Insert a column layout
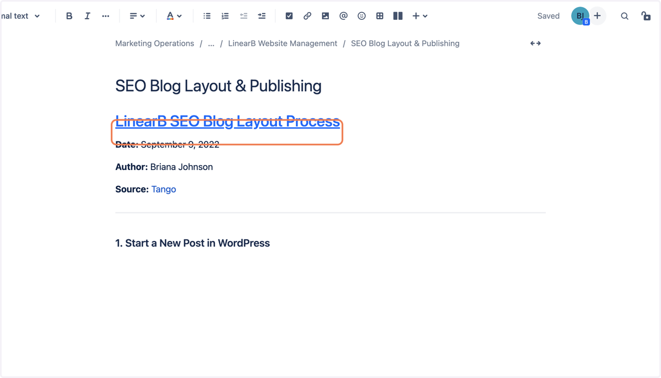This screenshot has height=378, width=661. 398,16
